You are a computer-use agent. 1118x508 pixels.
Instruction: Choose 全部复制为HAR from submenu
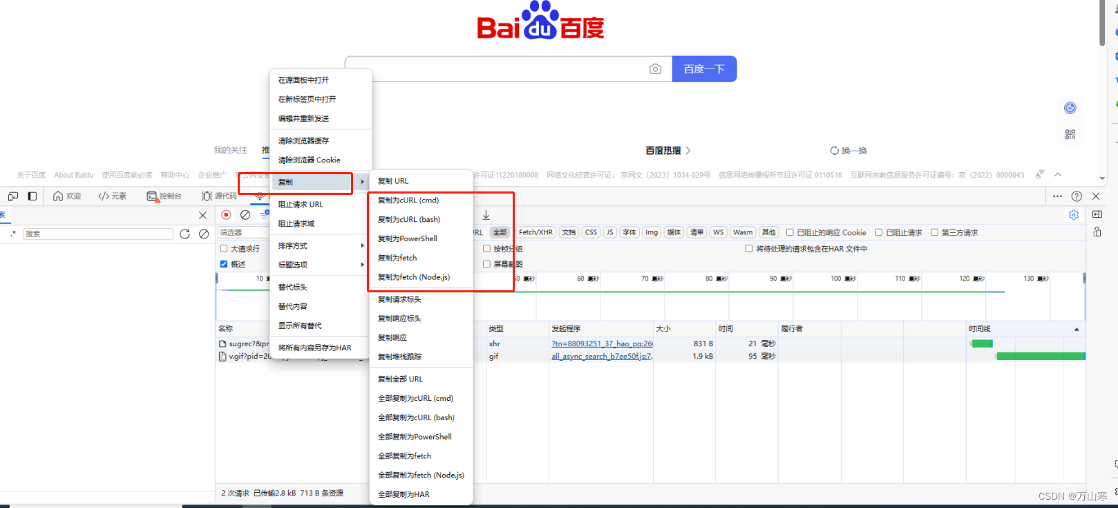[x=421, y=494]
